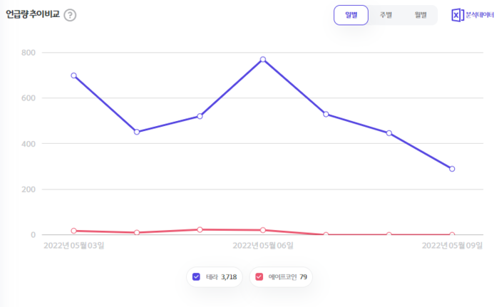Switch to the 주별 tab
Viewport: 499px width, 307px height.
pyautogui.click(x=386, y=15)
